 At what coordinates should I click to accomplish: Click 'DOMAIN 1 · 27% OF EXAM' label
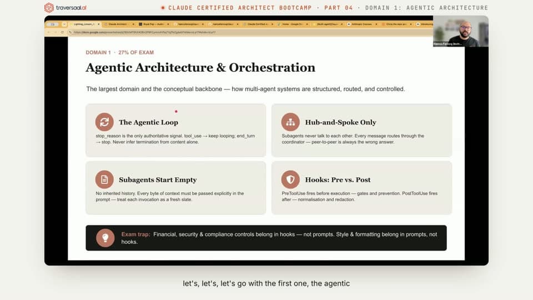(x=120, y=52)
